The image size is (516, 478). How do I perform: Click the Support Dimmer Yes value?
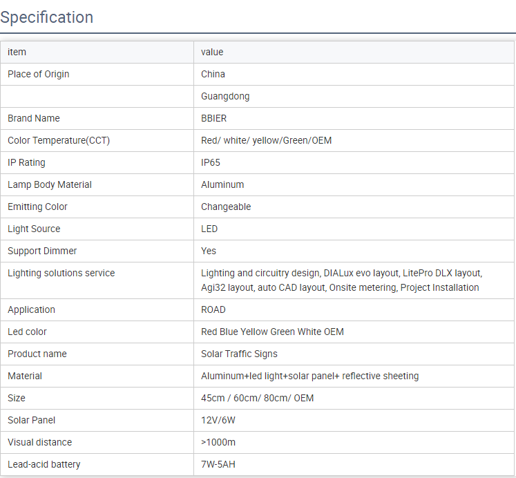(x=209, y=251)
